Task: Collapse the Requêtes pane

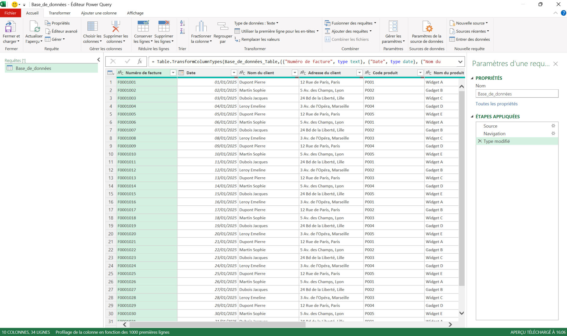Action: click(99, 60)
